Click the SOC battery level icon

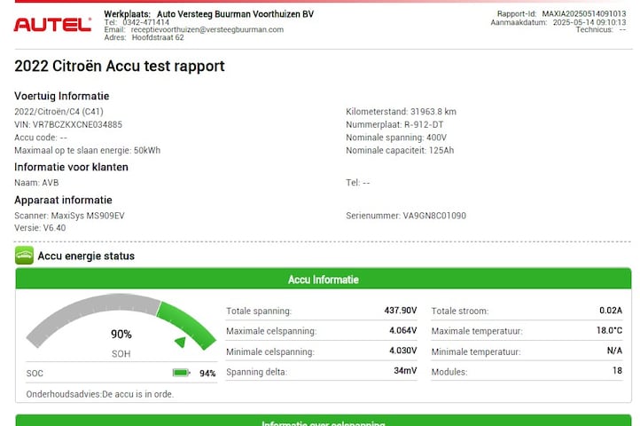pos(181,373)
